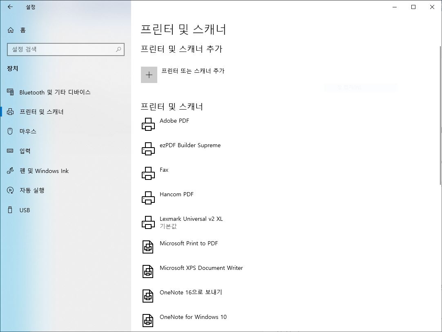The width and height of the screenshot is (442, 332).
Task: Minimize the Settings window
Action: point(395,7)
